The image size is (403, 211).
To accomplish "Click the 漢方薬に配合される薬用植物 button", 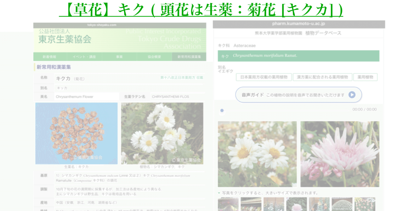I will click(323, 77).
